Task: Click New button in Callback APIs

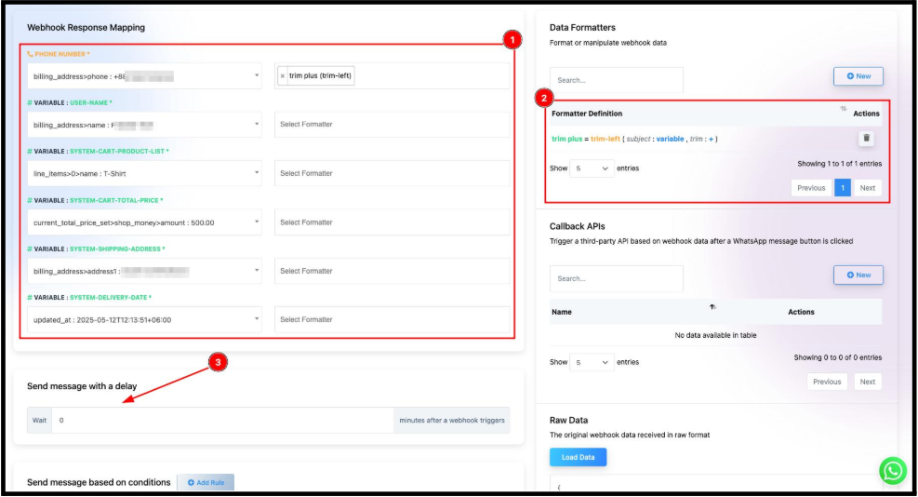Action: pyautogui.click(x=858, y=275)
